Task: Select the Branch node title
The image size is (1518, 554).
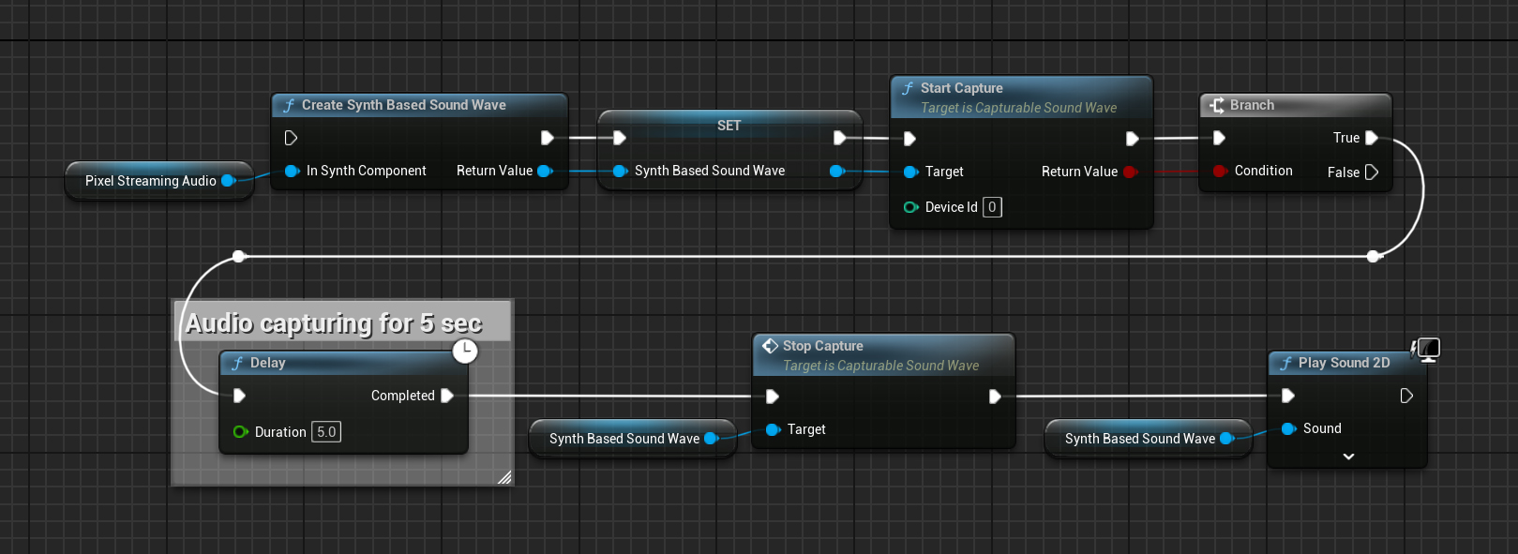Action: [x=1252, y=105]
